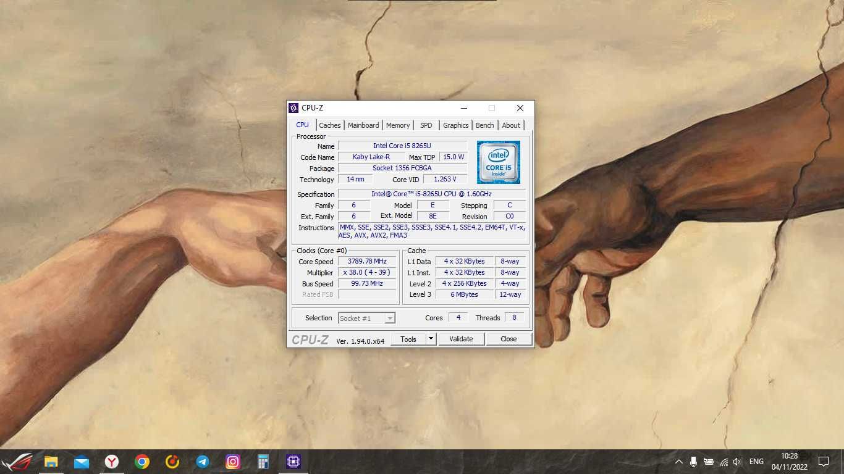Click the Threads count value '8'
The height and width of the screenshot is (474, 844).
coord(514,317)
